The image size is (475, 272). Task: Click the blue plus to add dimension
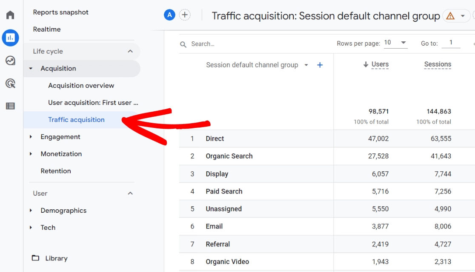tap(320, 65)
